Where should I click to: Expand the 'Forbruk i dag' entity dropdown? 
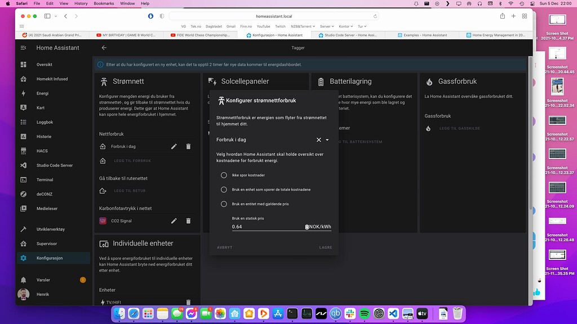point(326,139)
